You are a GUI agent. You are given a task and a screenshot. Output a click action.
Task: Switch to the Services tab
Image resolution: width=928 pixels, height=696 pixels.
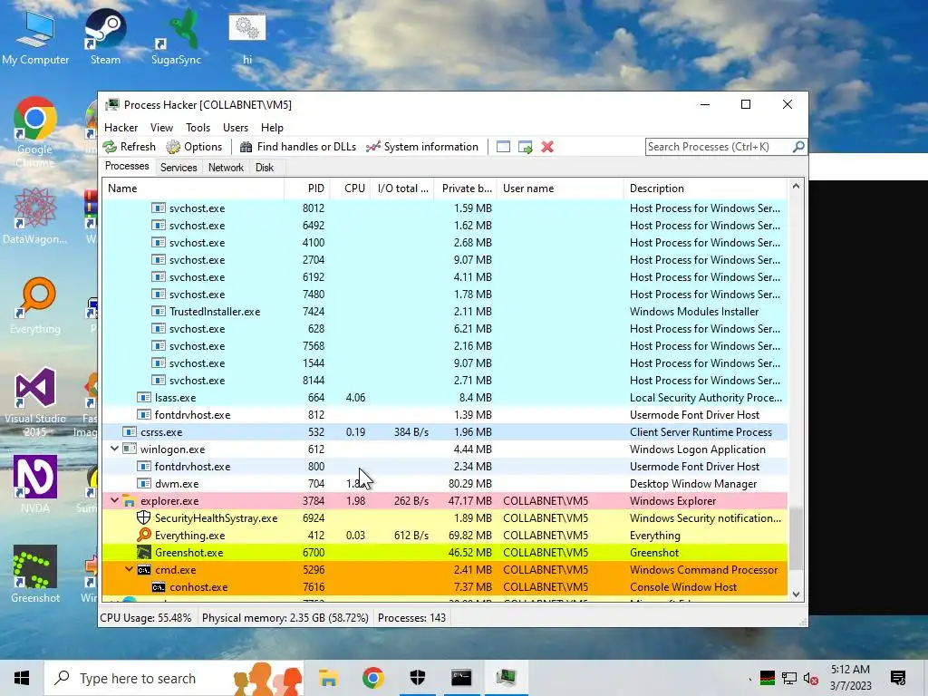(x=179, y=168)
